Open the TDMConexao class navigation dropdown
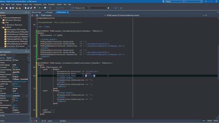Image resolution: width=219 pixels, height=123 pixels. click(105, 15)
